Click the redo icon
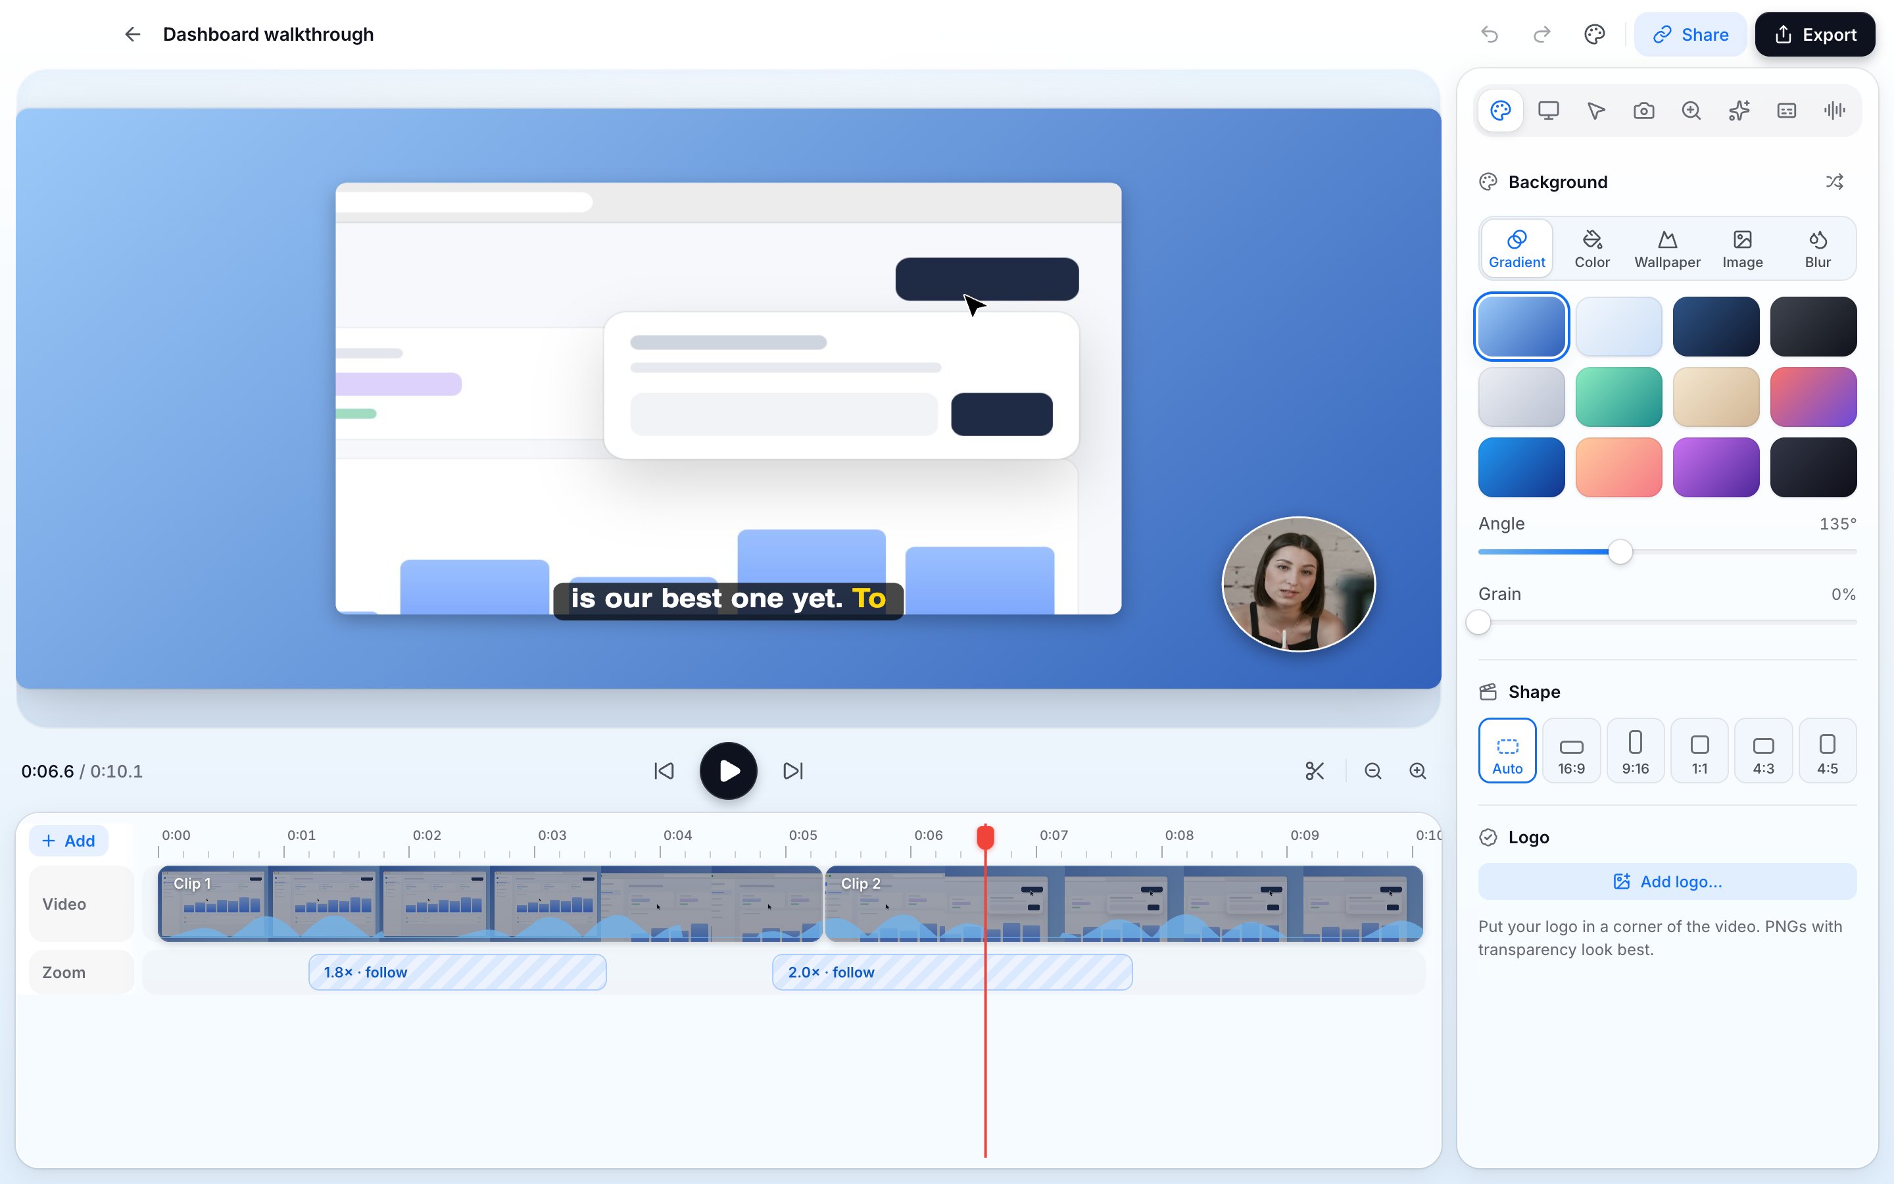 point(1542,34)
